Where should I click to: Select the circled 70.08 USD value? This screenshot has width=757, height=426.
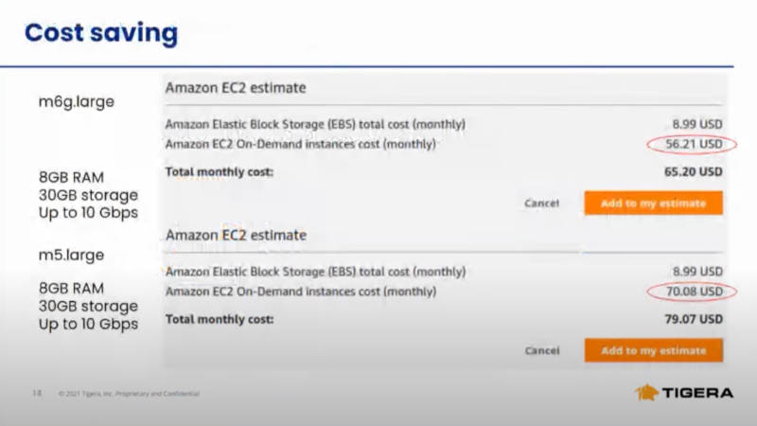click(x=695, y=292)
